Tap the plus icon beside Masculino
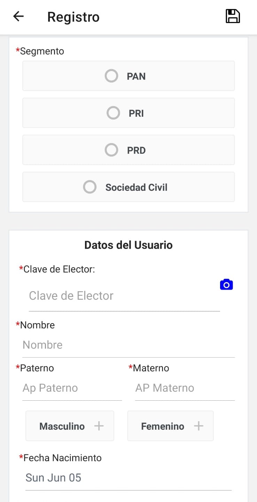257x502 pixels. tap(99, 426)
